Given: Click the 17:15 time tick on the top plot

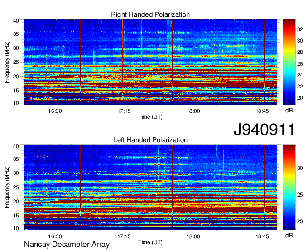Looking at the screenshot, I should (x=124, y=111).
